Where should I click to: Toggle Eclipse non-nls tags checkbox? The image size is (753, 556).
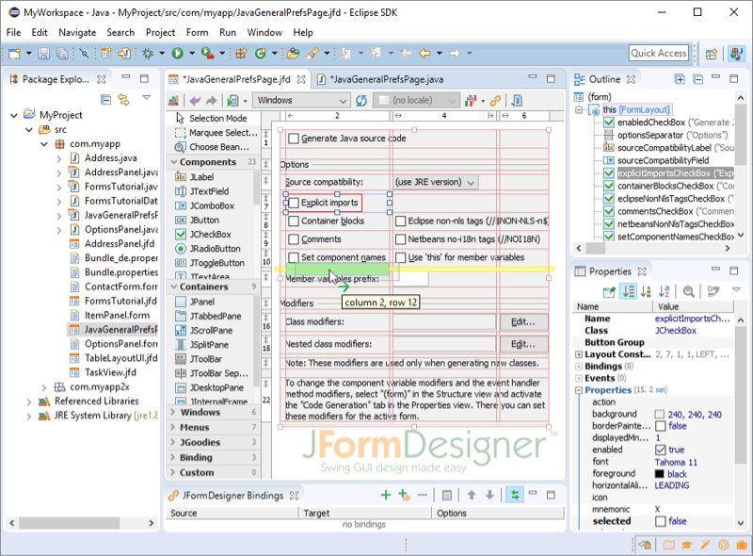point(400,221)
